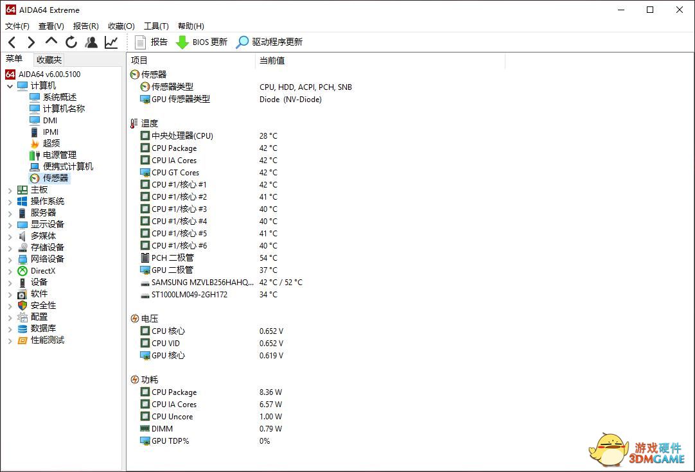Click the 安全性 shield icon
Screen dimensions: 695x472
(22, 306)
